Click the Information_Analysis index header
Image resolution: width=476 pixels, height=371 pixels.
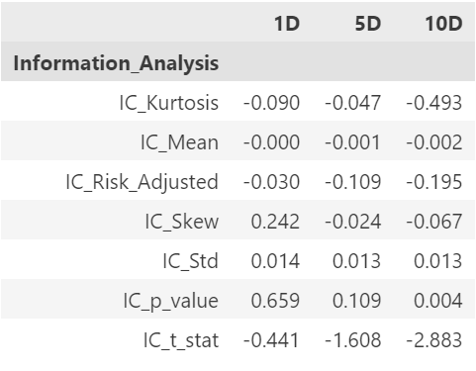116,63
